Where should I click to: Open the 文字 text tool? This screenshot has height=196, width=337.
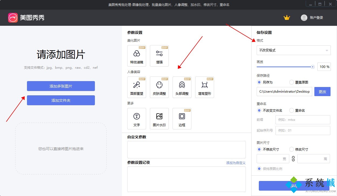137,119
